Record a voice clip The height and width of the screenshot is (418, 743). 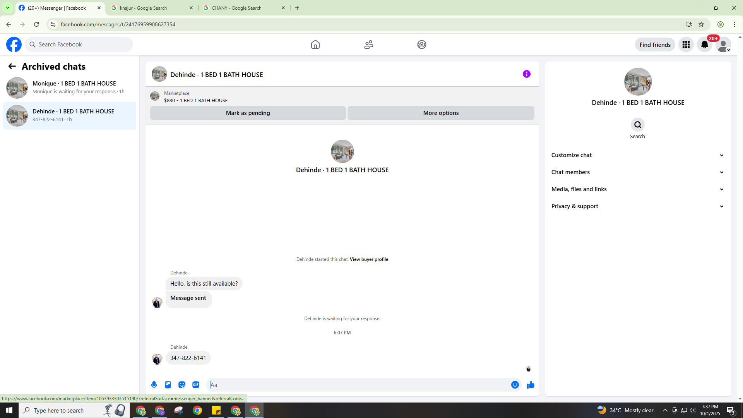pyautogui.click(x=154, y=385)
